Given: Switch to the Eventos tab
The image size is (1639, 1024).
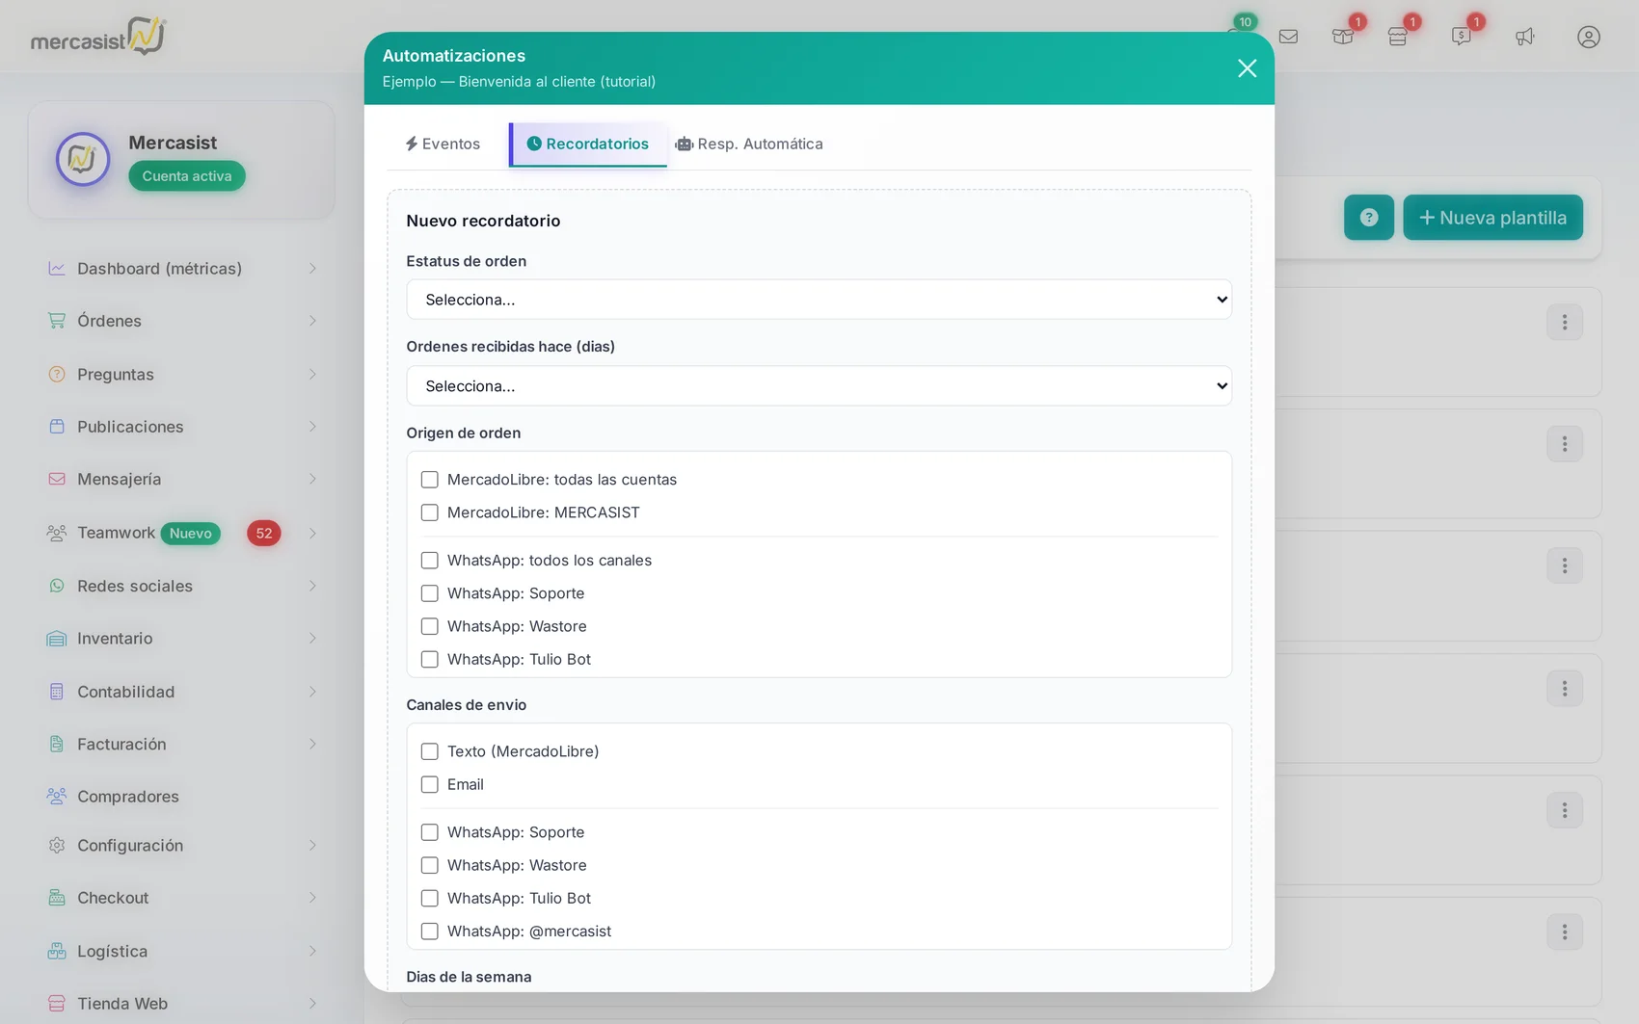Looking at the screenshot, I should click(443, 144).
